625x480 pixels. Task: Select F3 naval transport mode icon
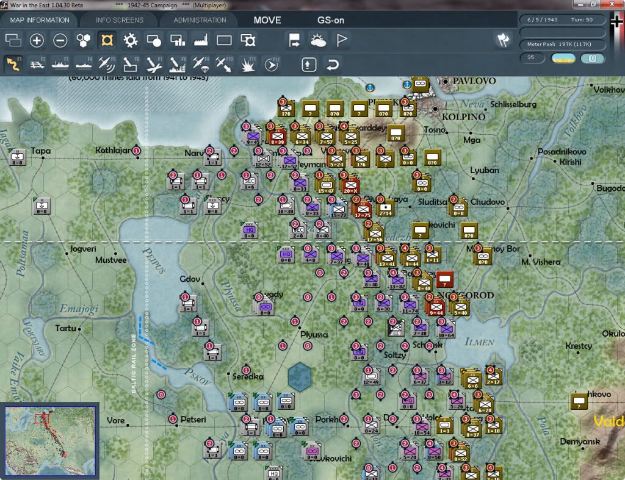coord(60,64)
